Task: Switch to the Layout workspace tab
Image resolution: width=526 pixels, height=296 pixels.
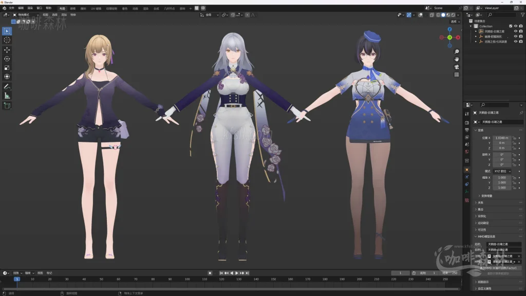Action: (x=62, y=8)
